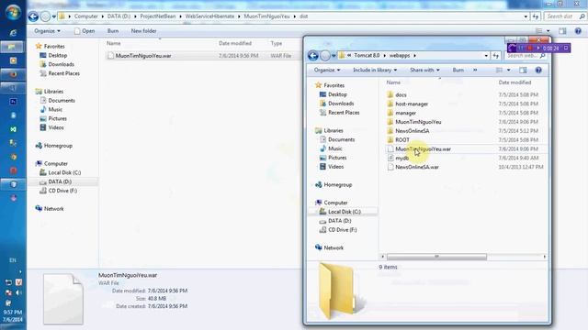Toggle preview pane icon in dist window
This screenshot has height=330, width=588.
(x=562, y=31)
